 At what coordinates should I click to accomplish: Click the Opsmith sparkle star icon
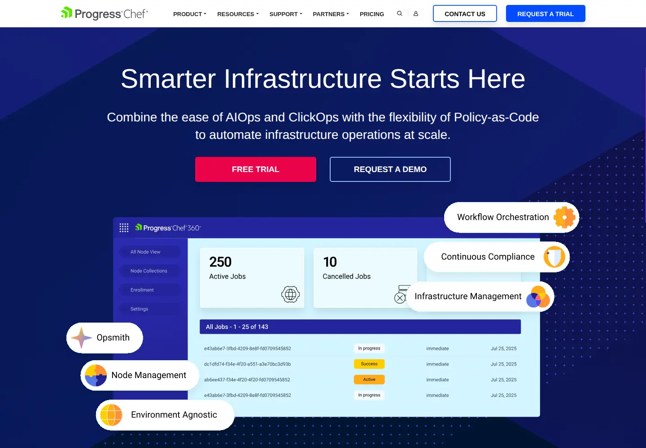tap(81, 338)
